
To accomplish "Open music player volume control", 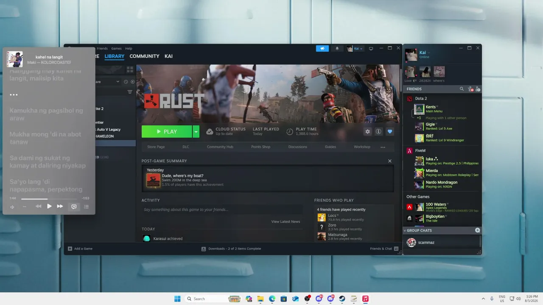I will [x=12, y=207].
